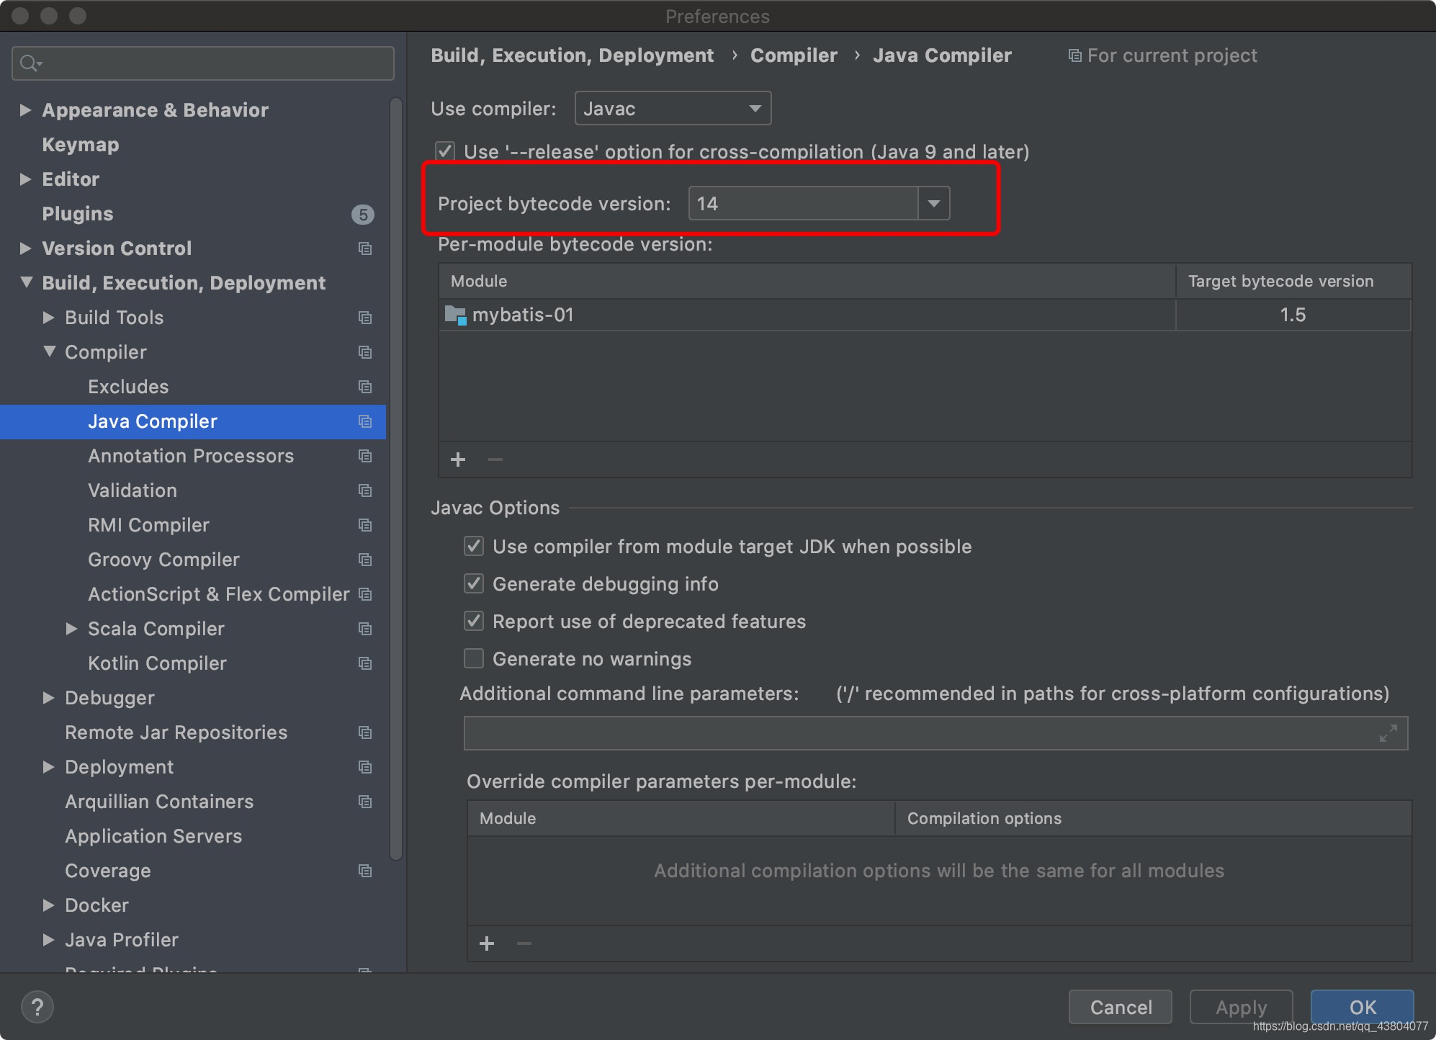Viewport: 1436px width, 1040px height.
Task: Click the 1.5 target bytecode version cell
Action: 1293,315
